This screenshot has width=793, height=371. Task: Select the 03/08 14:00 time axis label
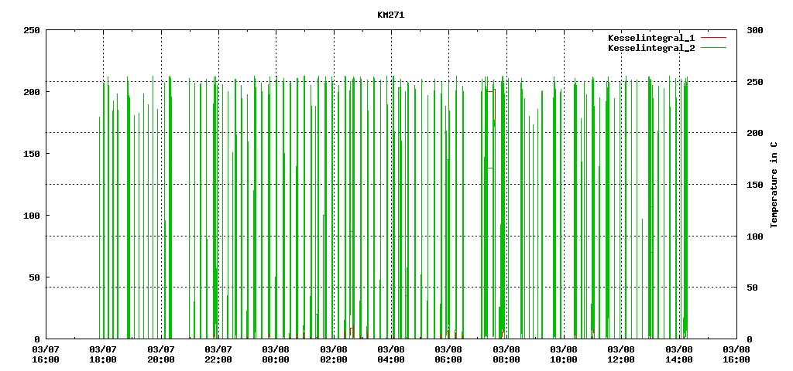point(678,354)
